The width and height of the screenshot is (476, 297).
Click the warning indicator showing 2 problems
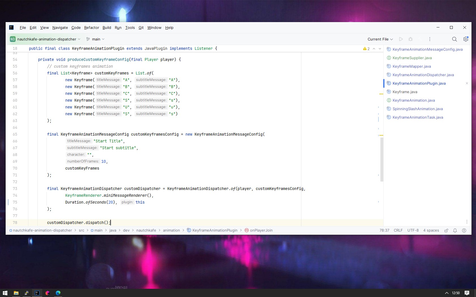366,49
